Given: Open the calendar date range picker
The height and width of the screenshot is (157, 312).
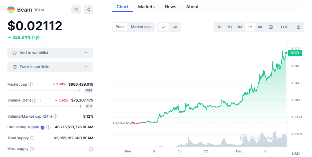Looking at the screenshot, I should pyautogui.click(x=271, y=27).
